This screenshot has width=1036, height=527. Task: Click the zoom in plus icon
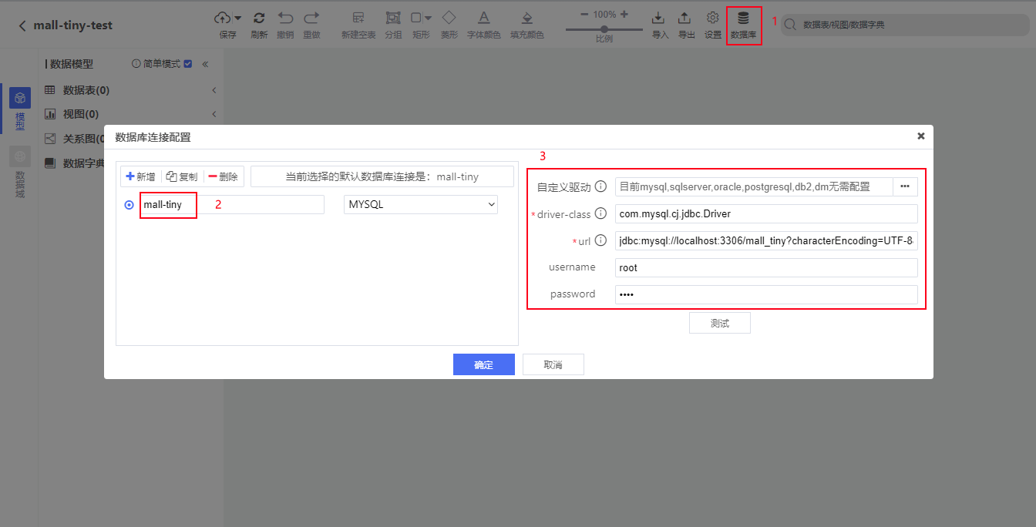point(624,14)
